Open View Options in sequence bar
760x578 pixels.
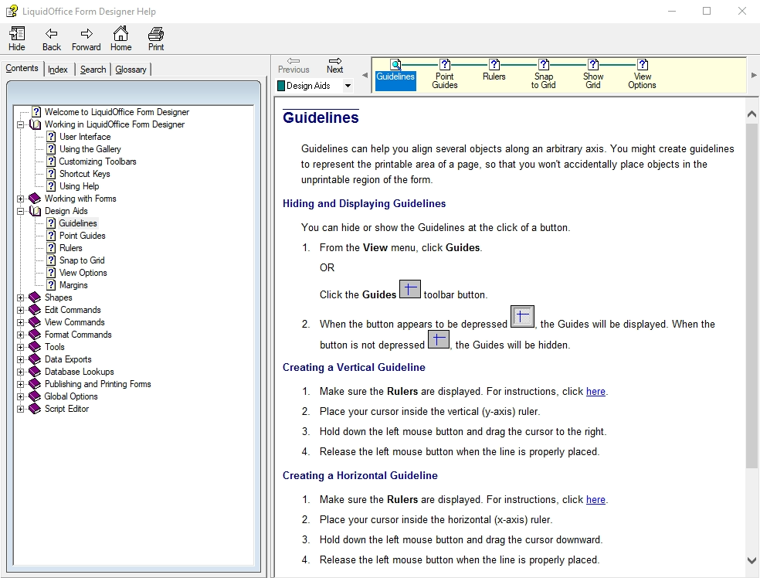point(643,75)
